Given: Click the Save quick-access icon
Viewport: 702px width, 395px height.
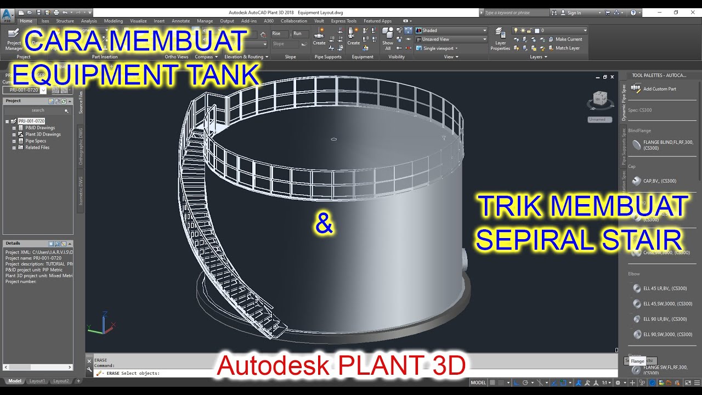Looking at the screenshot, I should (x=38, y=12).
